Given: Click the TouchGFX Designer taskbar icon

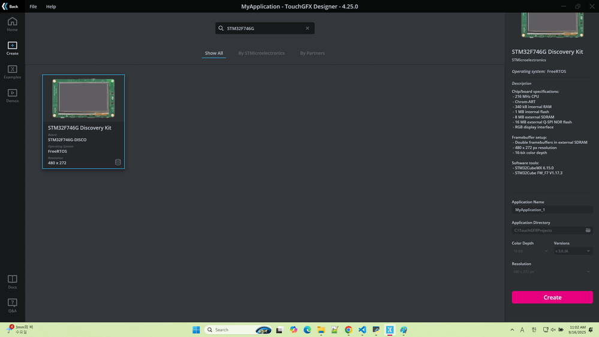Looking at the screenshot, I should (390, 330).
